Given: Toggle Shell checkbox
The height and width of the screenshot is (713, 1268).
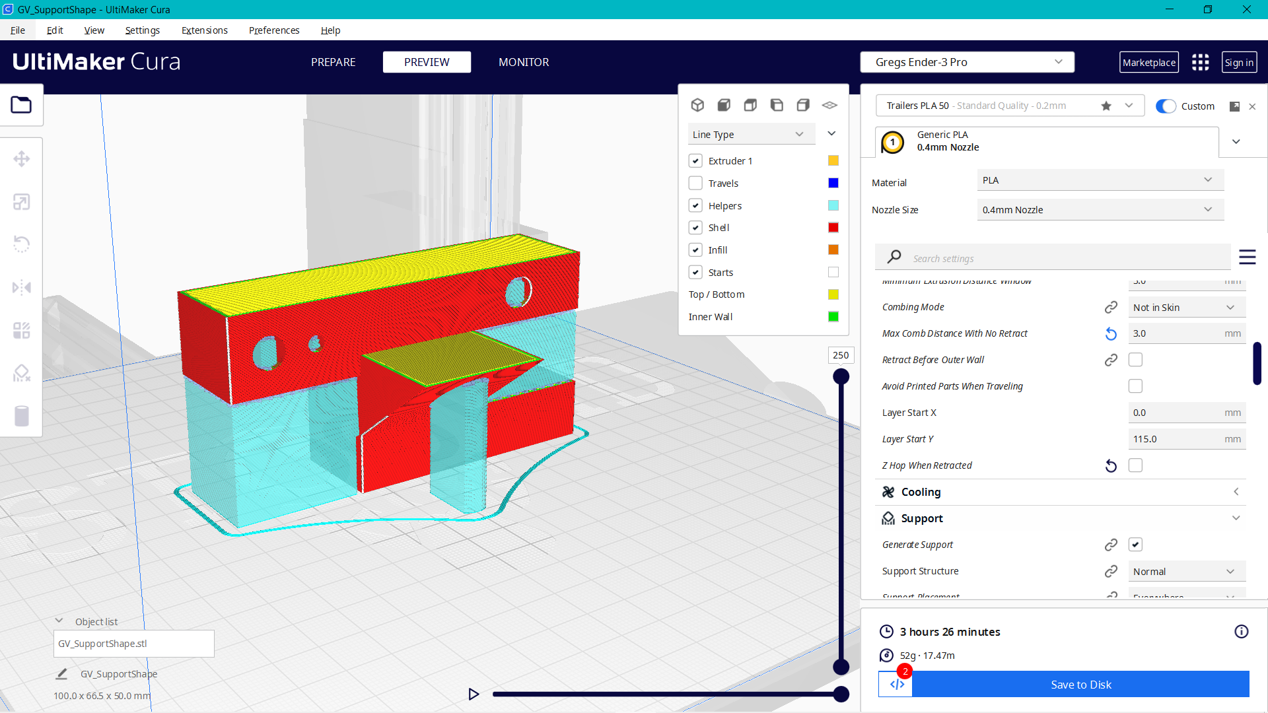Looking at the screenshot, I should pos(695,227).
